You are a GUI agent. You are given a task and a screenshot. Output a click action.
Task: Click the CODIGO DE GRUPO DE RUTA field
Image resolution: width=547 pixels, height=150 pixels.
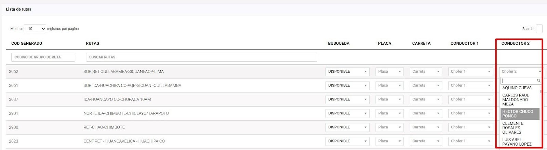click(43, 57)
